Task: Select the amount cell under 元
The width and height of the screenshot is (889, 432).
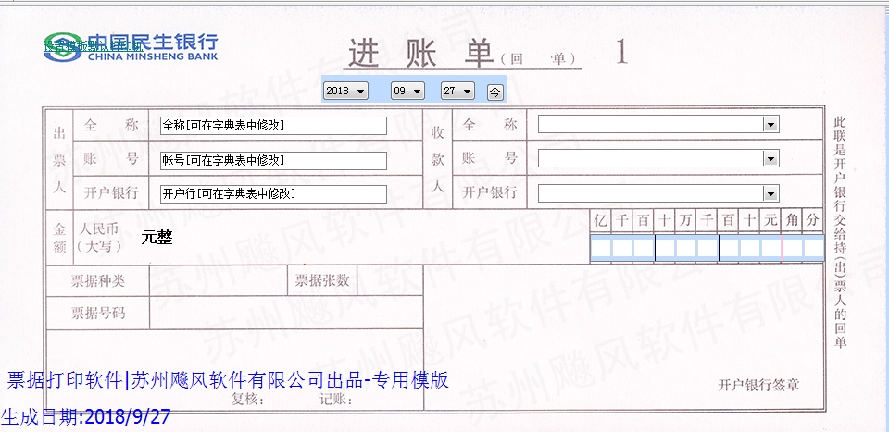Action: click(771, 248)
